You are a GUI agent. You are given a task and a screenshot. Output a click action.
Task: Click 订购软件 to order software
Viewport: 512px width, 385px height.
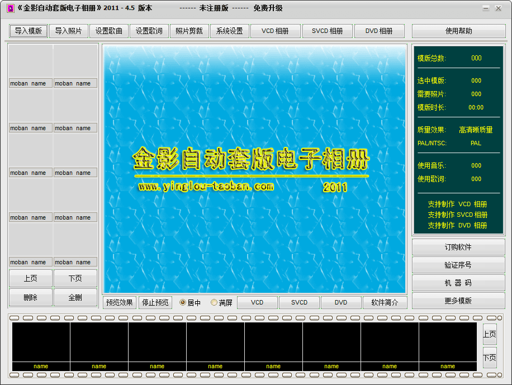click(458, 247)
